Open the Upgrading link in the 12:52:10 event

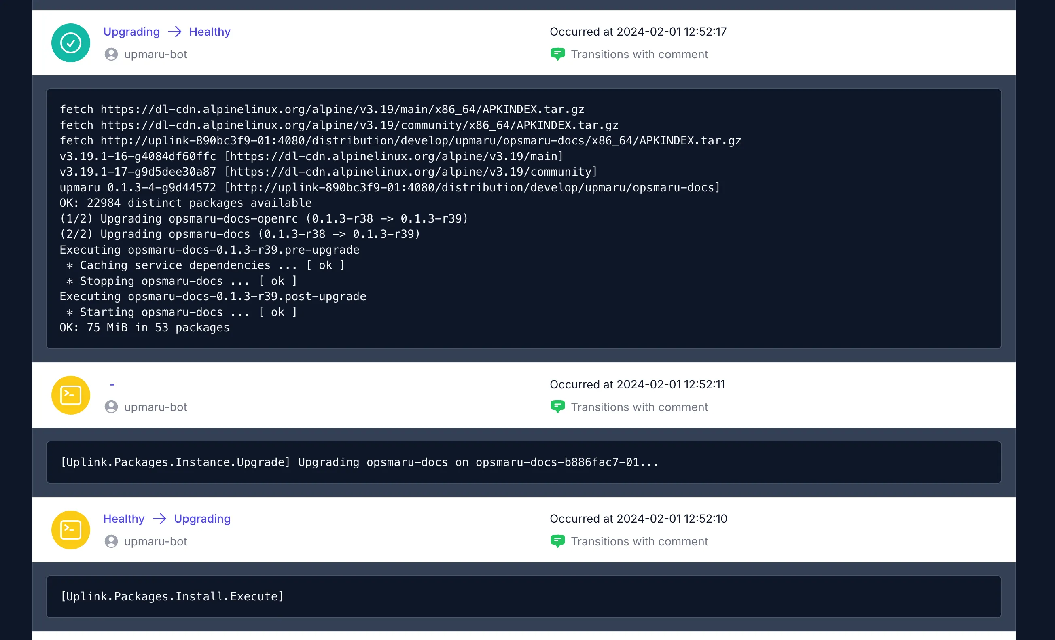coord(202,519)
